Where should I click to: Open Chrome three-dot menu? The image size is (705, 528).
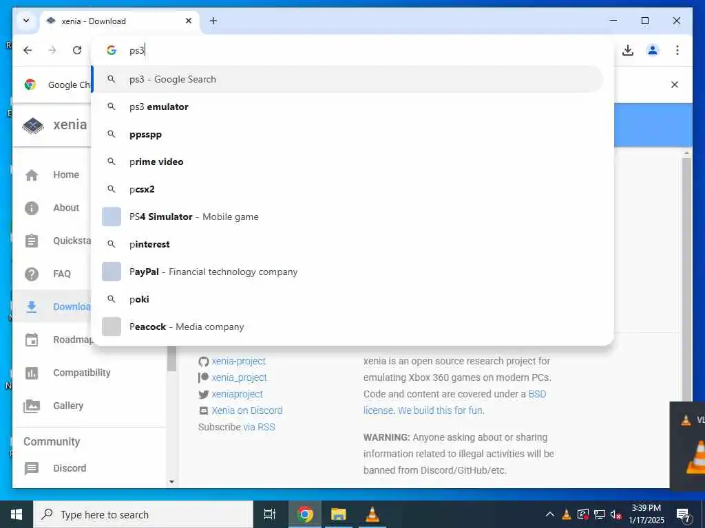click(x=677, y=50)
